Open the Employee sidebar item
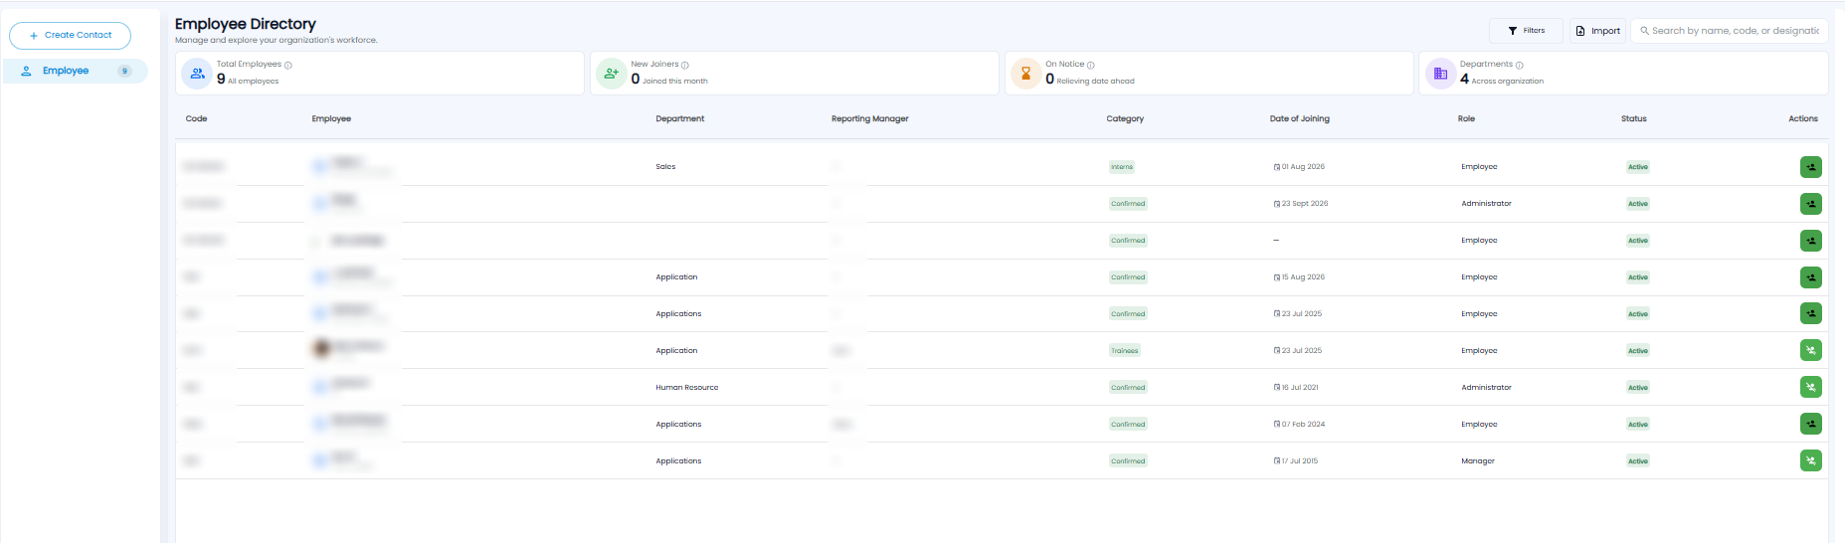The width and height of the screenshot is (1845, 543). tap(76, 71)
